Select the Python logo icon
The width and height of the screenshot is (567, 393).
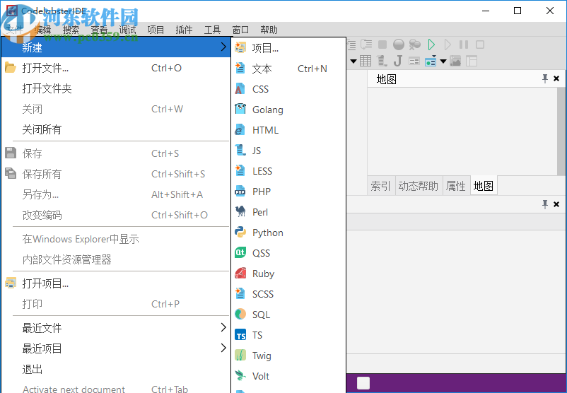point(240,232)
